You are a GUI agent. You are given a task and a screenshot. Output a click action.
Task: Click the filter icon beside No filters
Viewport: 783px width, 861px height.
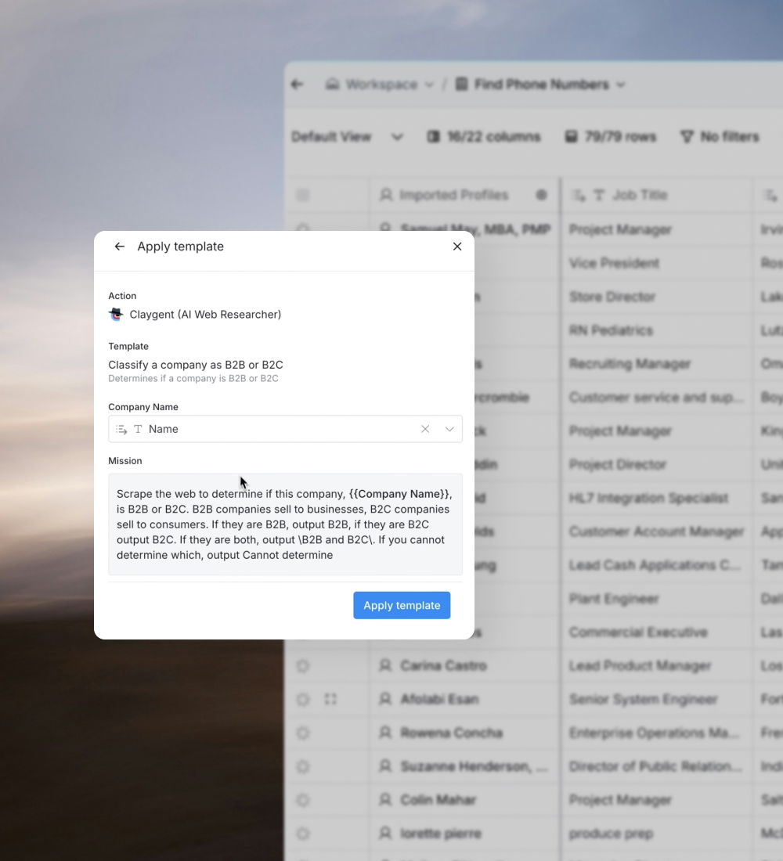click(x=687, y=136)
